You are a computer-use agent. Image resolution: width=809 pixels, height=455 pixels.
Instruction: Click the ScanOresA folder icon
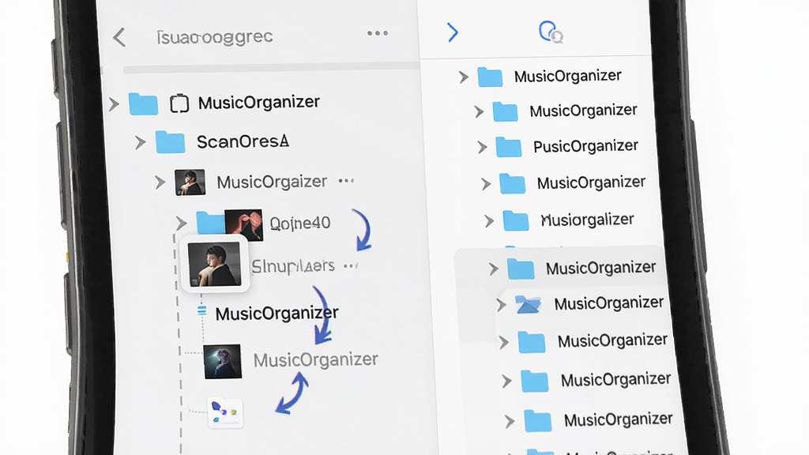click(x=171, y=142)
